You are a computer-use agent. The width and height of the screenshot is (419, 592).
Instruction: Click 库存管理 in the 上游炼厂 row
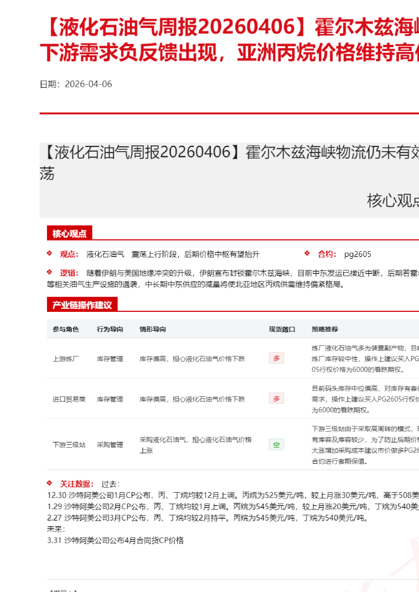(x=110, y=359)
